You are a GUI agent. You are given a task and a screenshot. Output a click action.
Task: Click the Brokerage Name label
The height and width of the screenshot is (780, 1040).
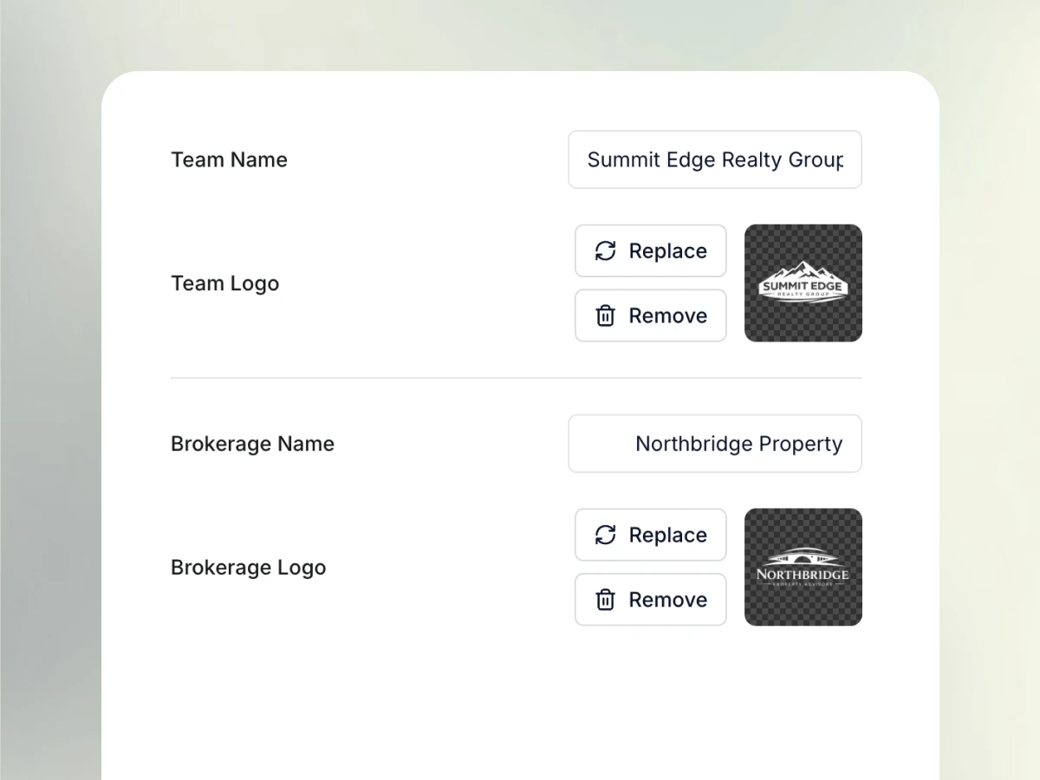[x=252, y=444]
